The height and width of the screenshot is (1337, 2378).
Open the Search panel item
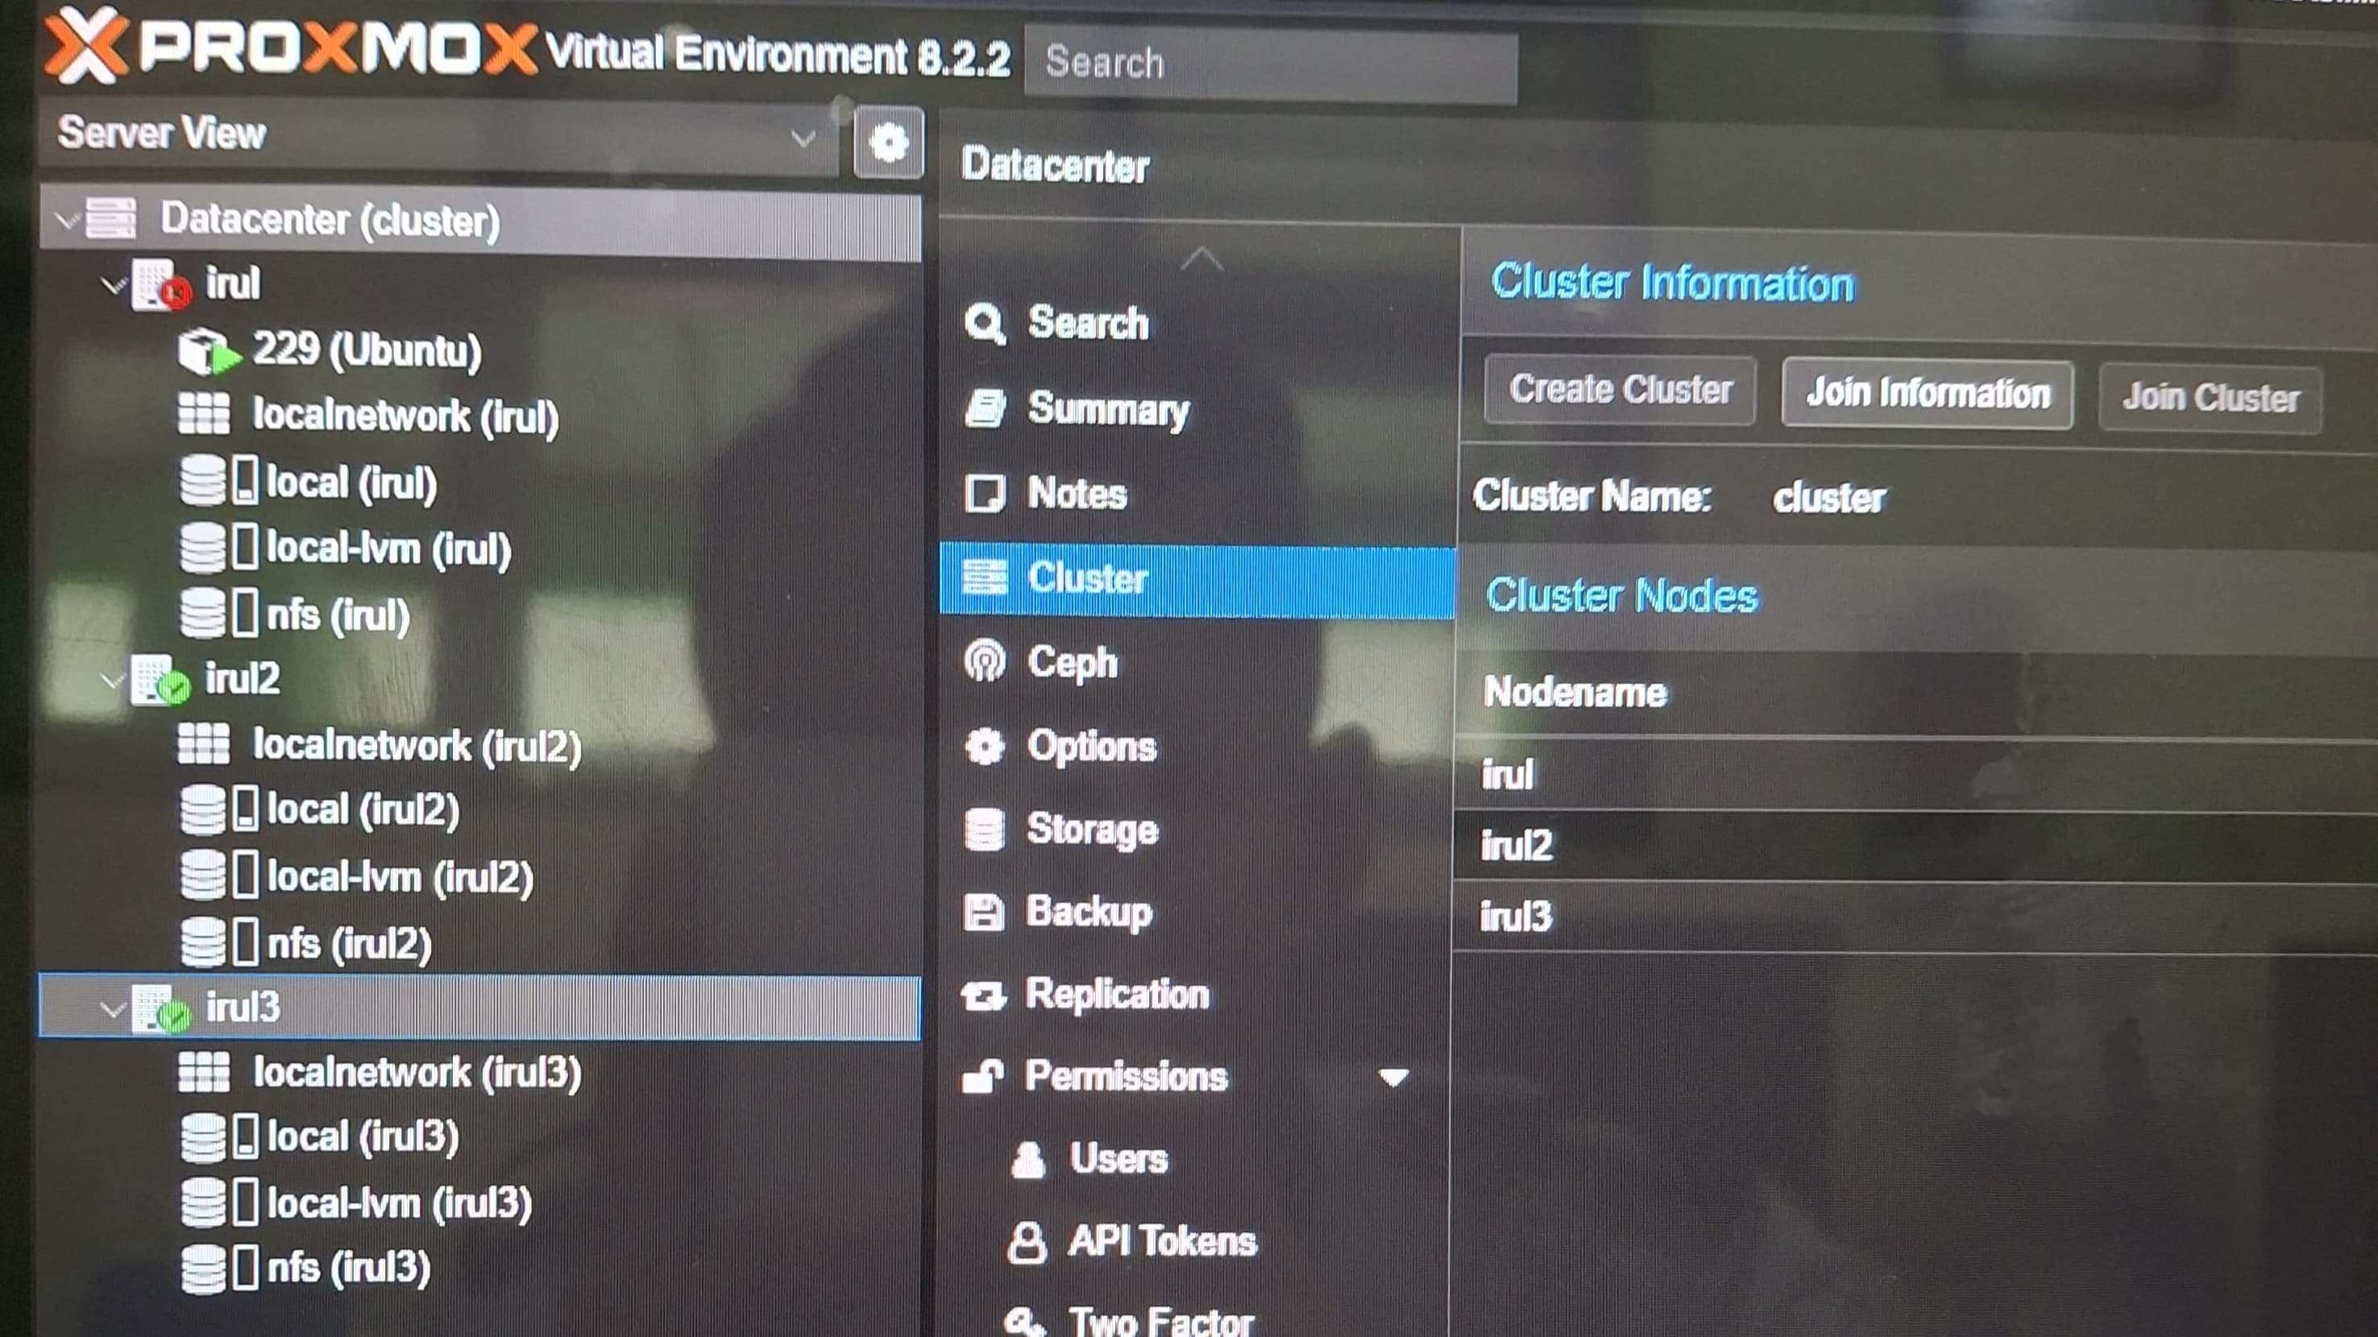[1086, 324]
